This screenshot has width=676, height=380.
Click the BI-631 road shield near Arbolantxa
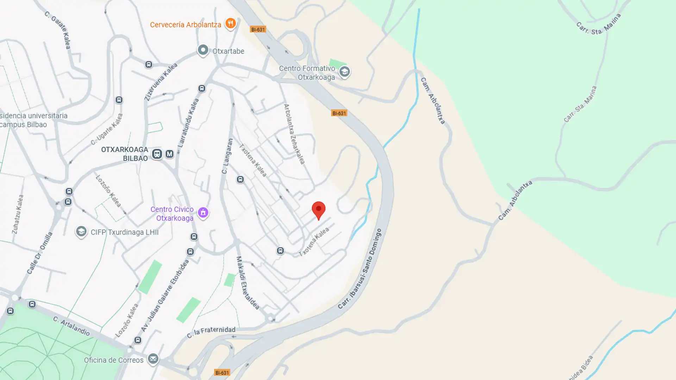coord(339,113)
